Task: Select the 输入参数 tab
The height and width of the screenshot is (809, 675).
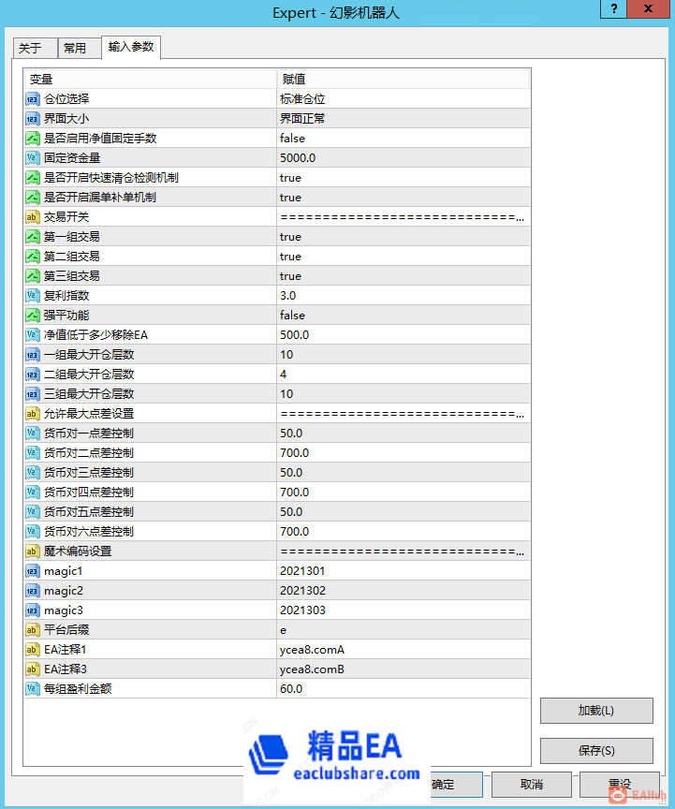Action: (131, 47)
